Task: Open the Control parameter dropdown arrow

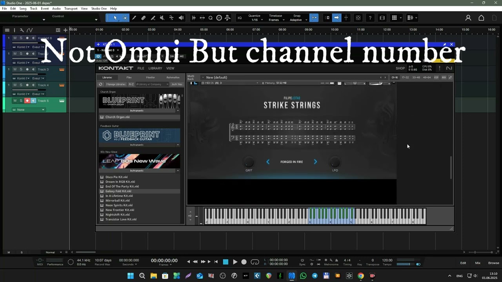Action: [x=96, y=19]
